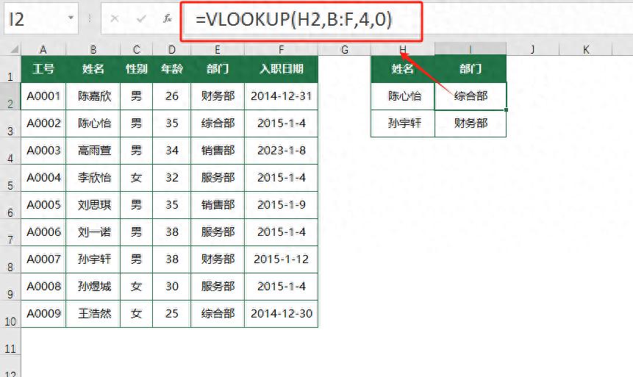The image size is (633, 377).
Task: Click cell A0005
Action: 43,205
